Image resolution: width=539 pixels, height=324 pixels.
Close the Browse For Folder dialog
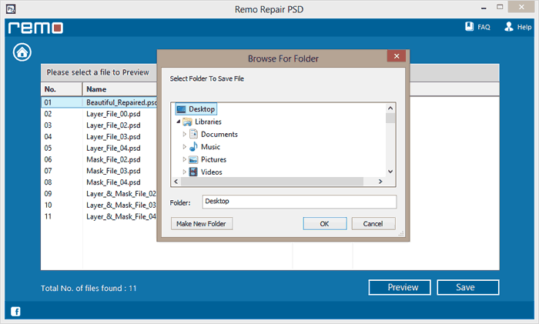(x=397, y=56)
